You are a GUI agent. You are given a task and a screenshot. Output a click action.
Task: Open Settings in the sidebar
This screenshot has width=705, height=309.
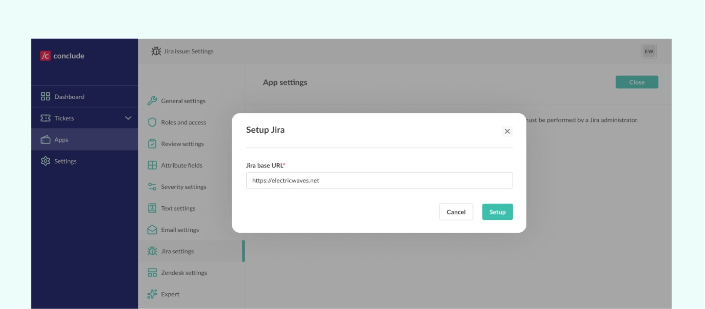point(84,161)
